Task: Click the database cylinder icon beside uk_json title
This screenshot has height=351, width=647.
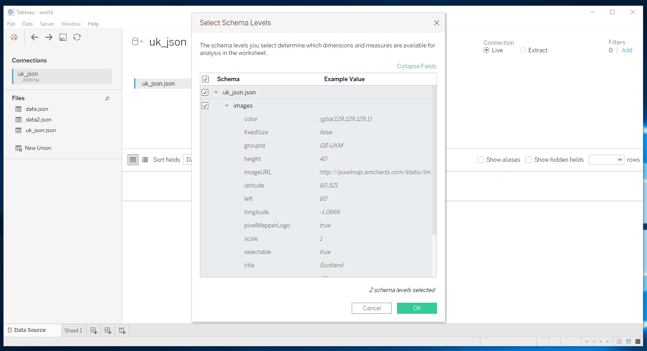Action: coord(135,42)
